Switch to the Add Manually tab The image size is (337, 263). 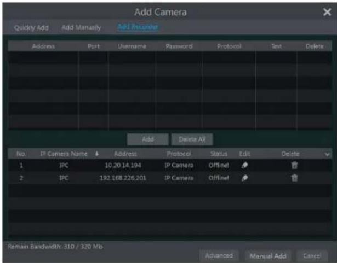[x=81, y=27]
